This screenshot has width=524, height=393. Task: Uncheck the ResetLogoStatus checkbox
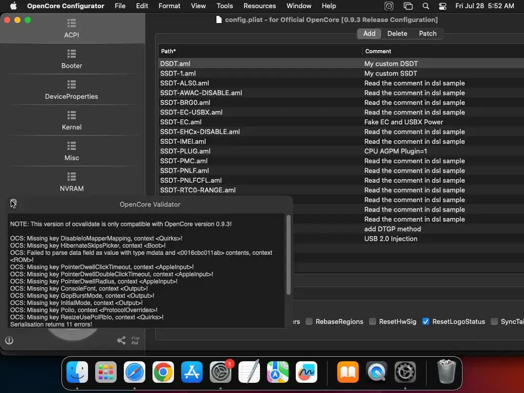[x=425, y=321]
